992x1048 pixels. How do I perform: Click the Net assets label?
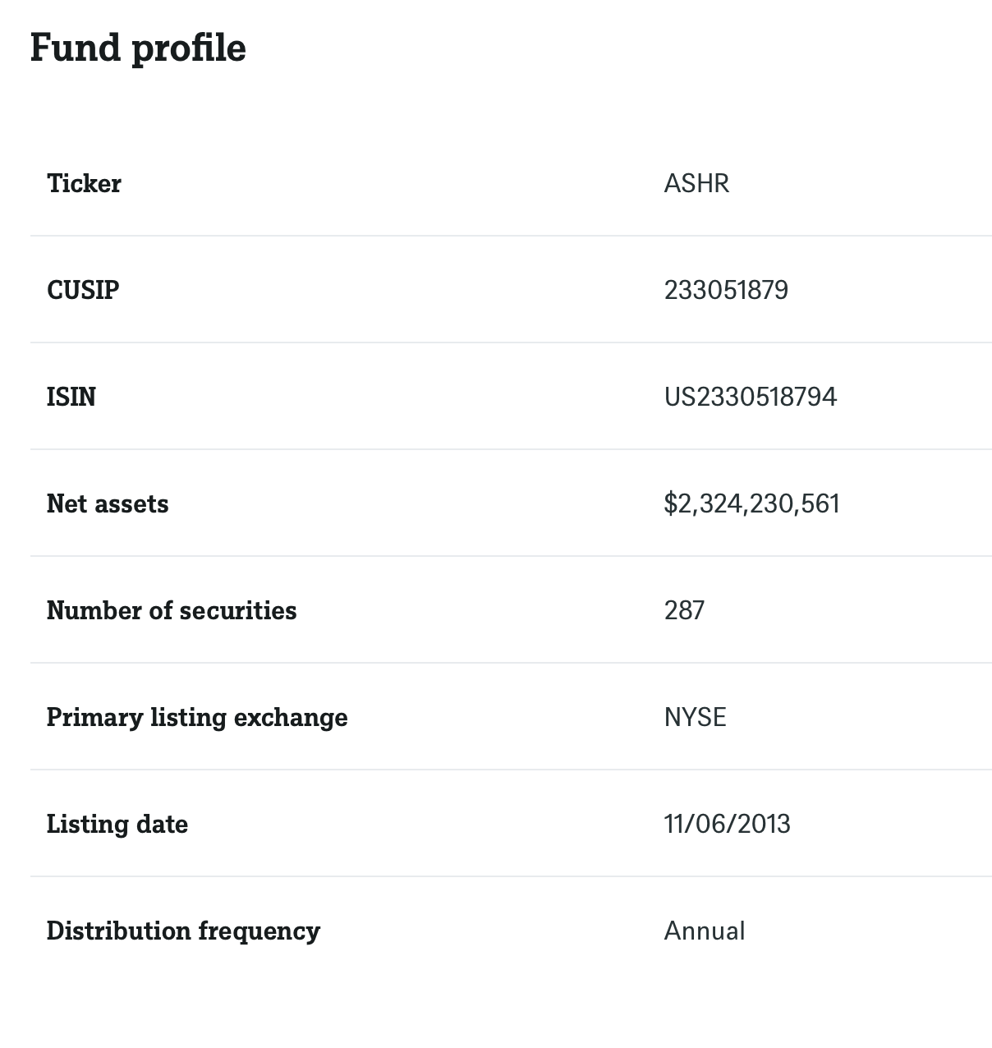click(108, 503)
